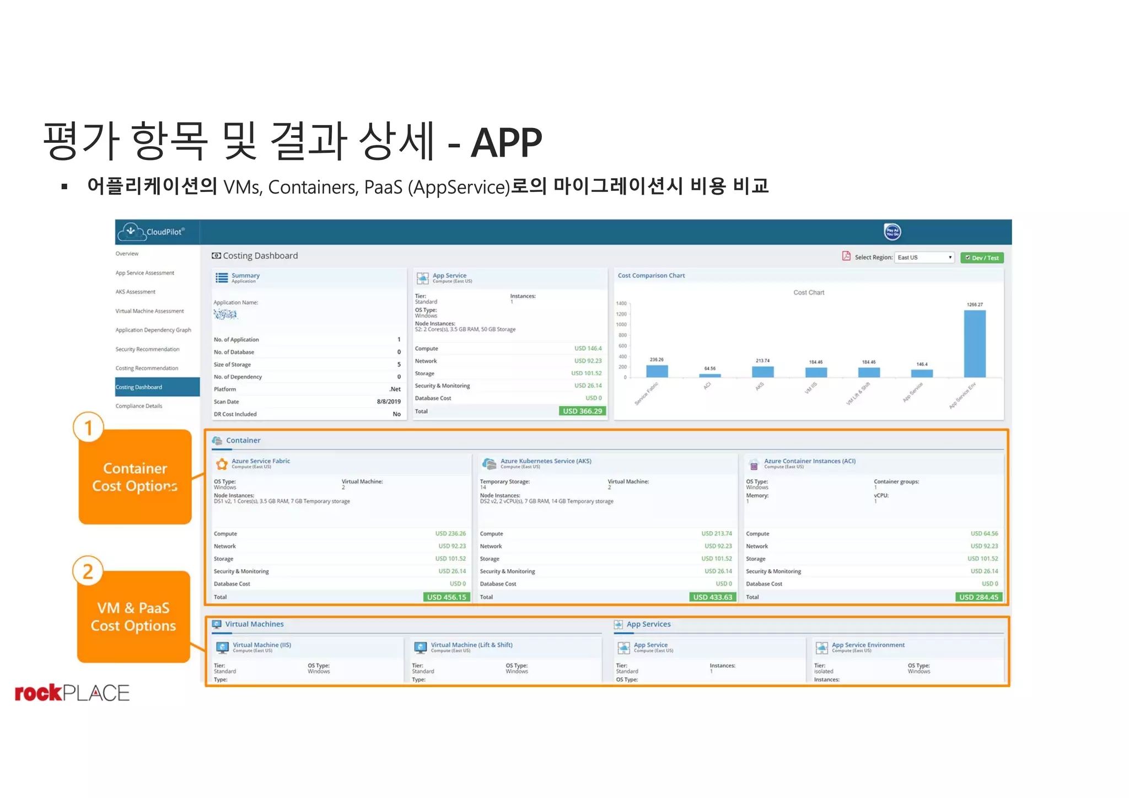Click Azure Kubernetes Service (AKS) title
The height and width of the screenshot is (798, 1129).
click(546, 461)
